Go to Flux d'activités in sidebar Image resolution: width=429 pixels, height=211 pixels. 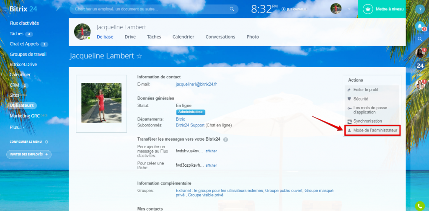(x=24, y=23)
